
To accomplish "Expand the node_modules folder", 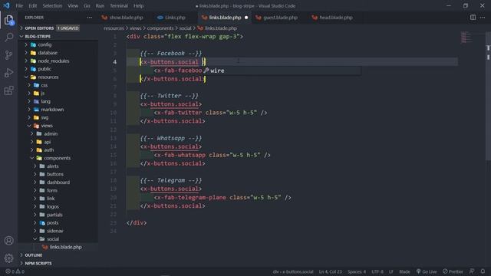I will (x=58, y=61).
